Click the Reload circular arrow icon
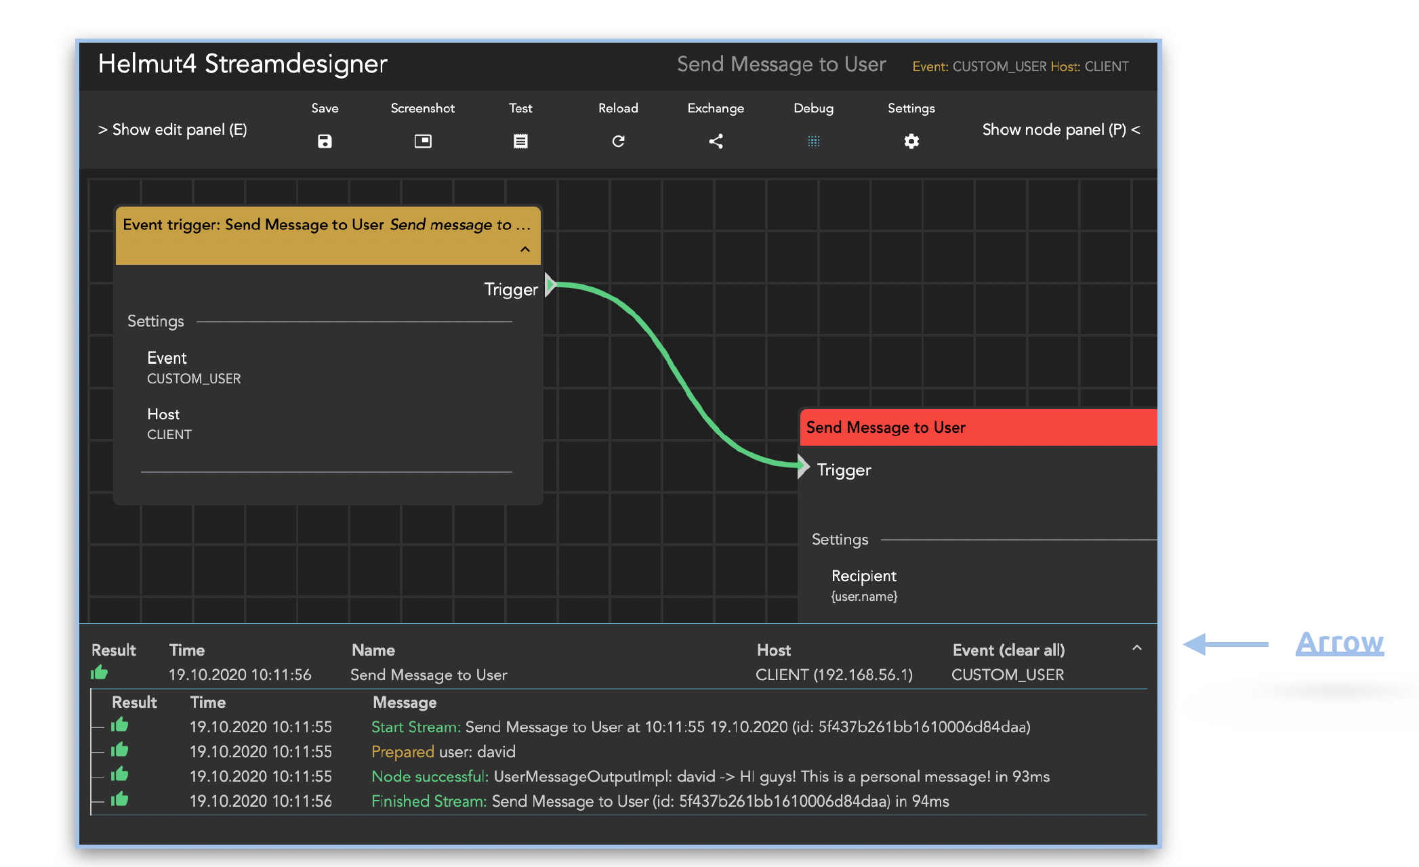The width and height of the screenshot is (1419, 867). (x=618, y=141)
